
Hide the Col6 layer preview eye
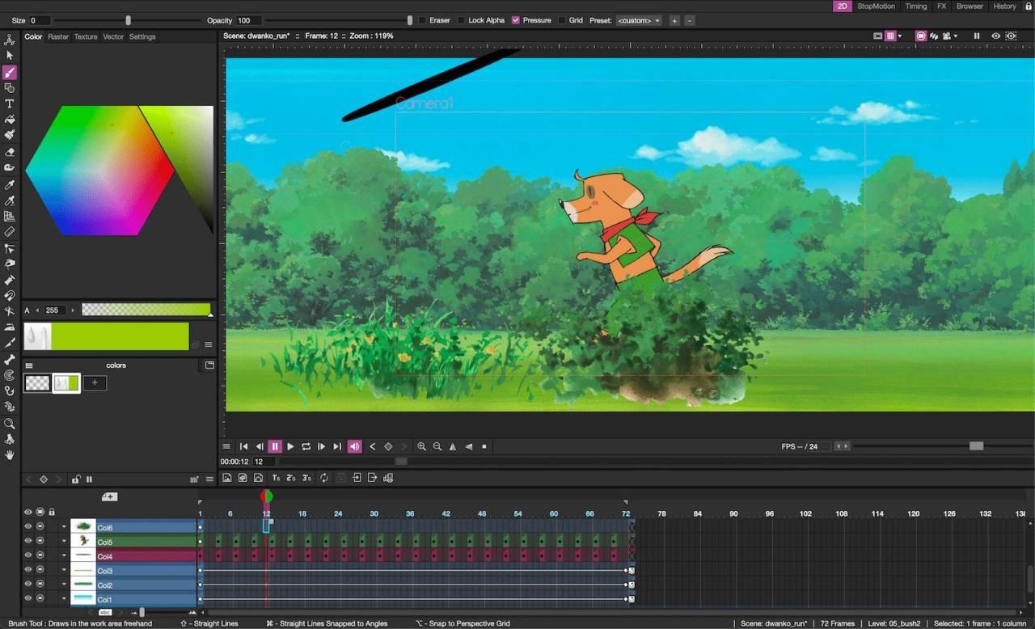pyautogui.click(x=28, y=527)
